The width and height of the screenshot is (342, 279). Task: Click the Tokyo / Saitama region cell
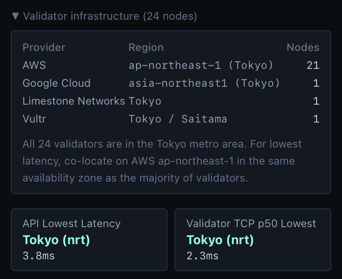click(178, 119)
